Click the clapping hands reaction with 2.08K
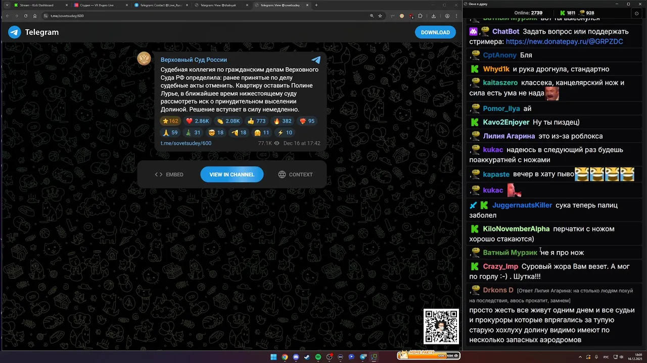The image size is (647, 363). (x=228, y=121)
